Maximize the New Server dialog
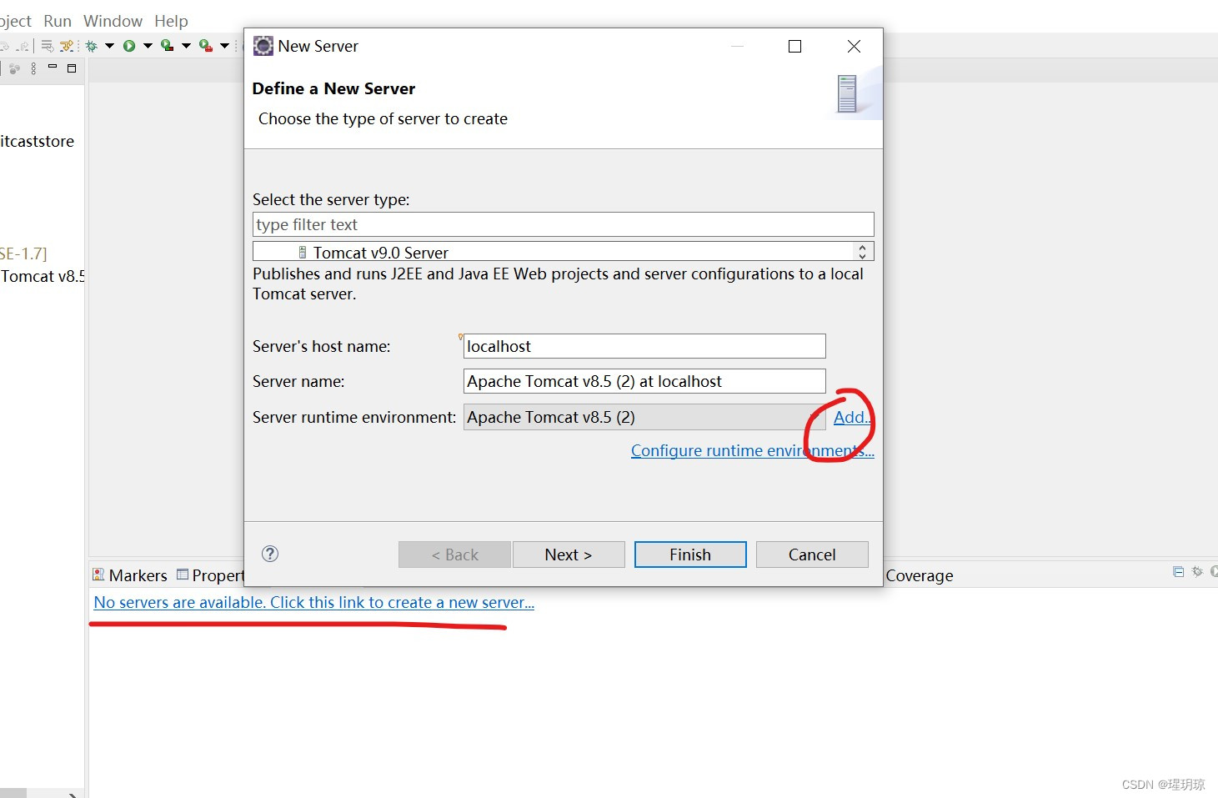1218x798 pixels. click(x=795, y=47)
